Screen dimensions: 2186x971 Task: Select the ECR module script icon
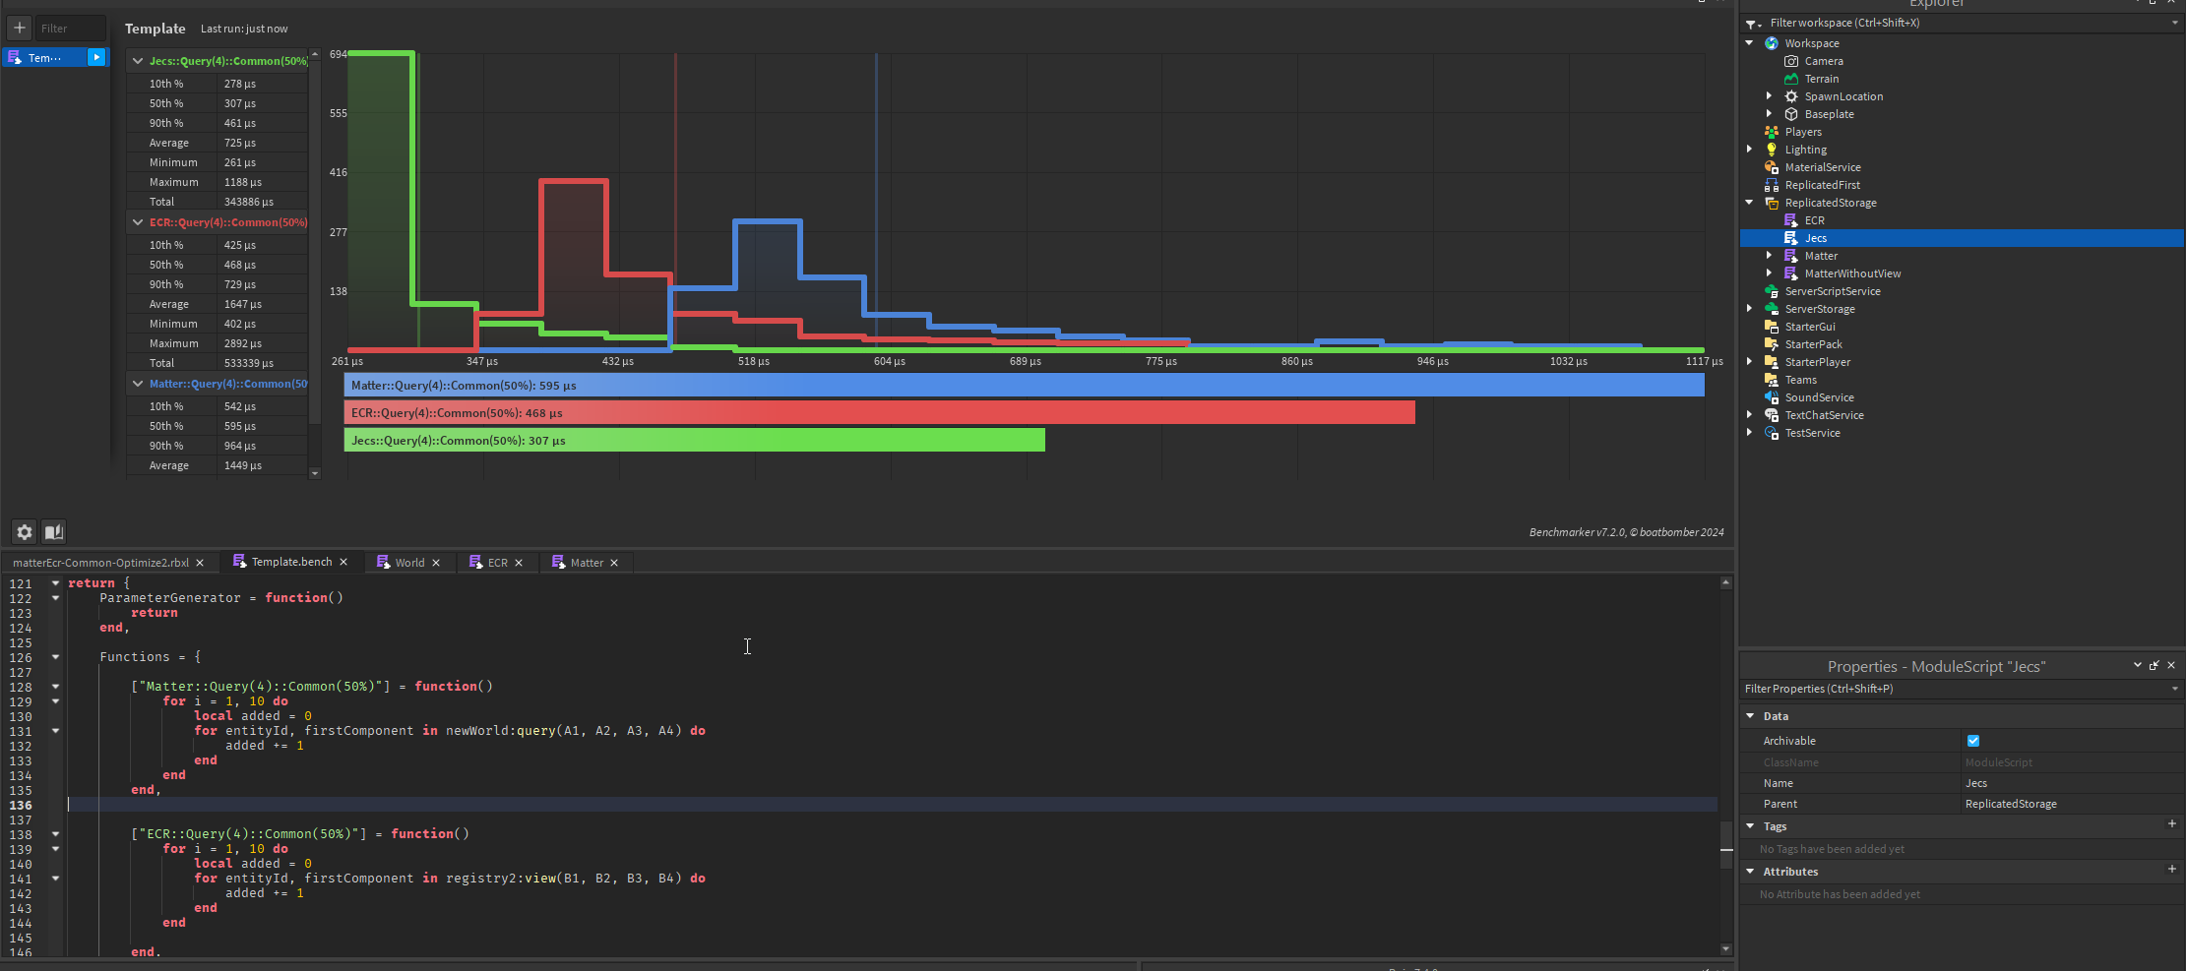click(1791, 220)
